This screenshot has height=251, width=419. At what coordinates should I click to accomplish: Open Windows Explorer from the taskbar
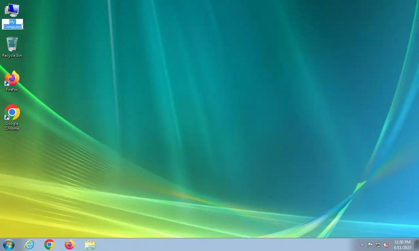point(90,245)
